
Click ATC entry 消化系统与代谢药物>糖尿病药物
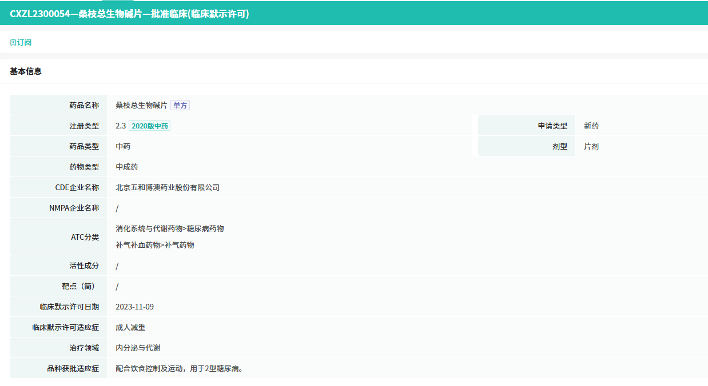170,228
